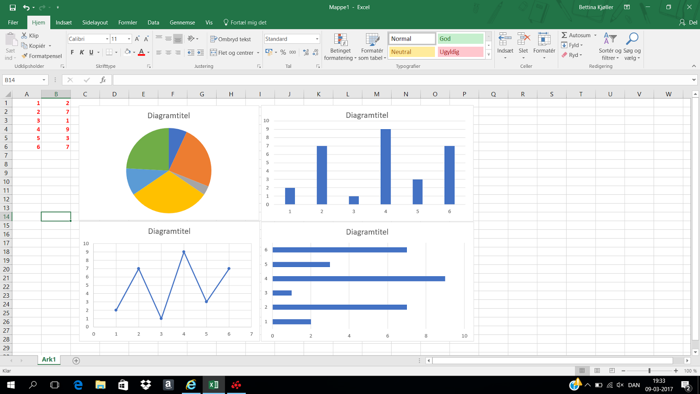This screenshot has height=394, width=700.
Task: Click the Slet (Delete) cells icon
Action: pyautogui.click(x=523, y=39)
